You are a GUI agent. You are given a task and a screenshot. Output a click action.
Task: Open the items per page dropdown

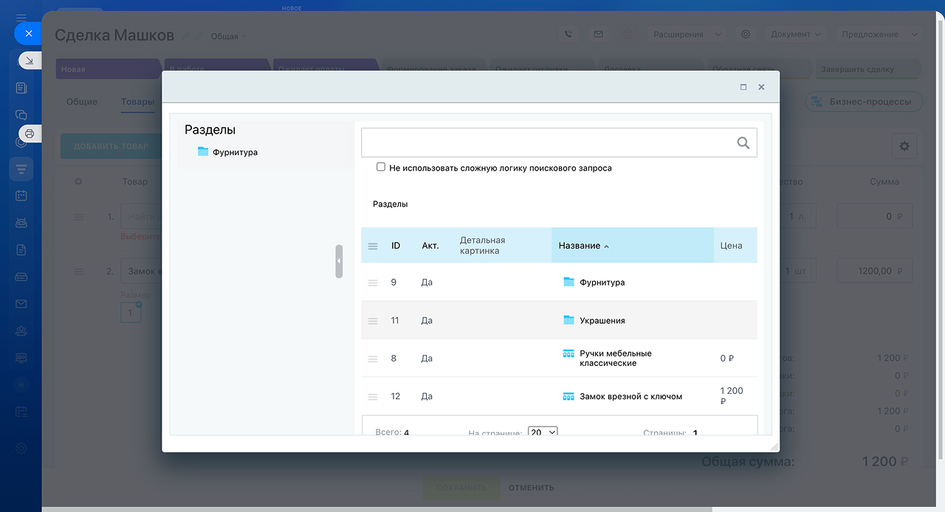tap(543, 432)
